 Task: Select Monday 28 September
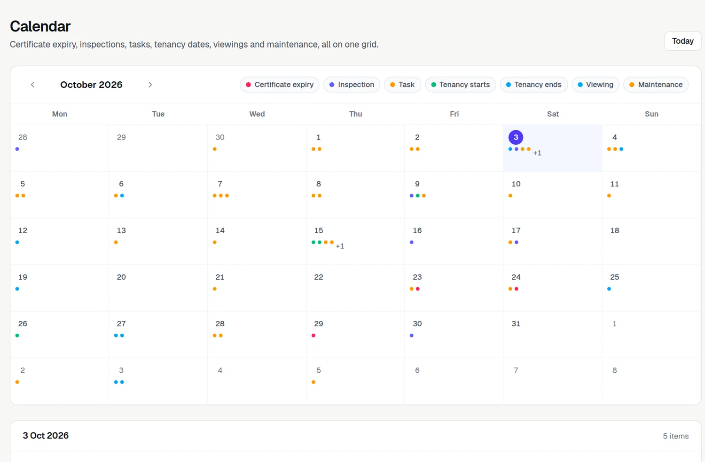click(x=60, y=148)
